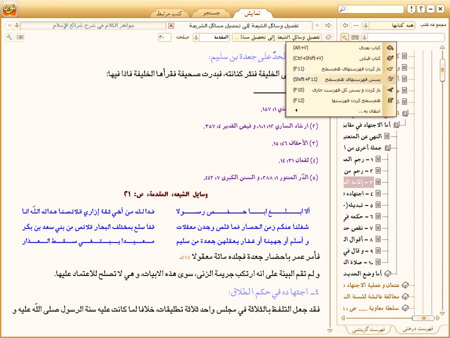450x338 pixels.
Task: Click the text panel scroll-down arrow
Action: point(330,331)
